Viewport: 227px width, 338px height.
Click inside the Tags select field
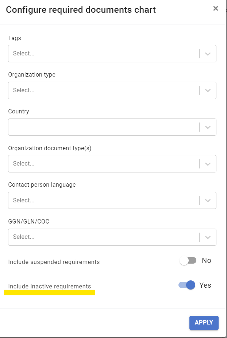coord(104,54)
